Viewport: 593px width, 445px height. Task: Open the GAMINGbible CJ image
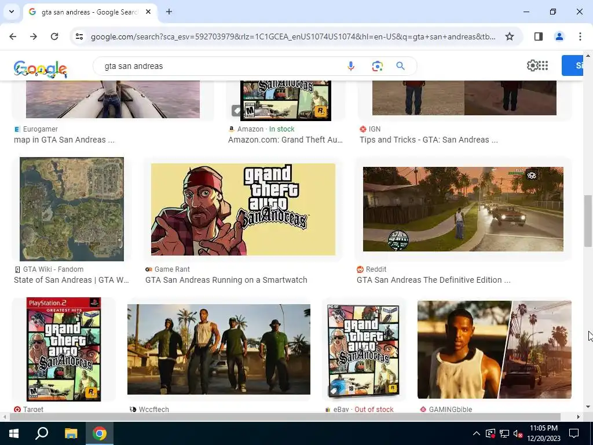(495, 349)
